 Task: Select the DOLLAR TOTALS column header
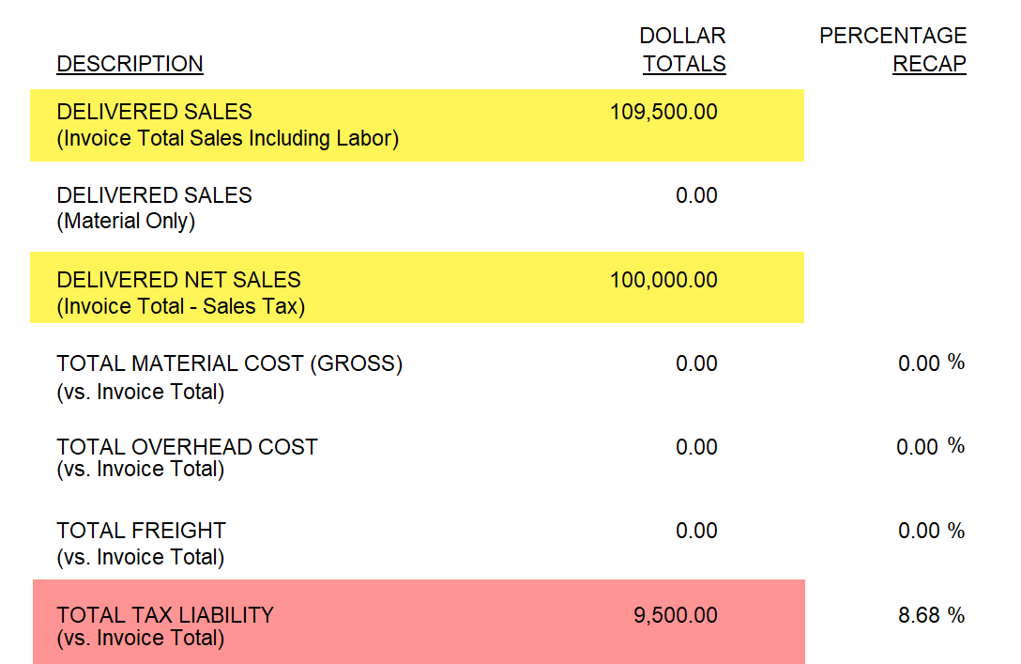coord(683,50)
